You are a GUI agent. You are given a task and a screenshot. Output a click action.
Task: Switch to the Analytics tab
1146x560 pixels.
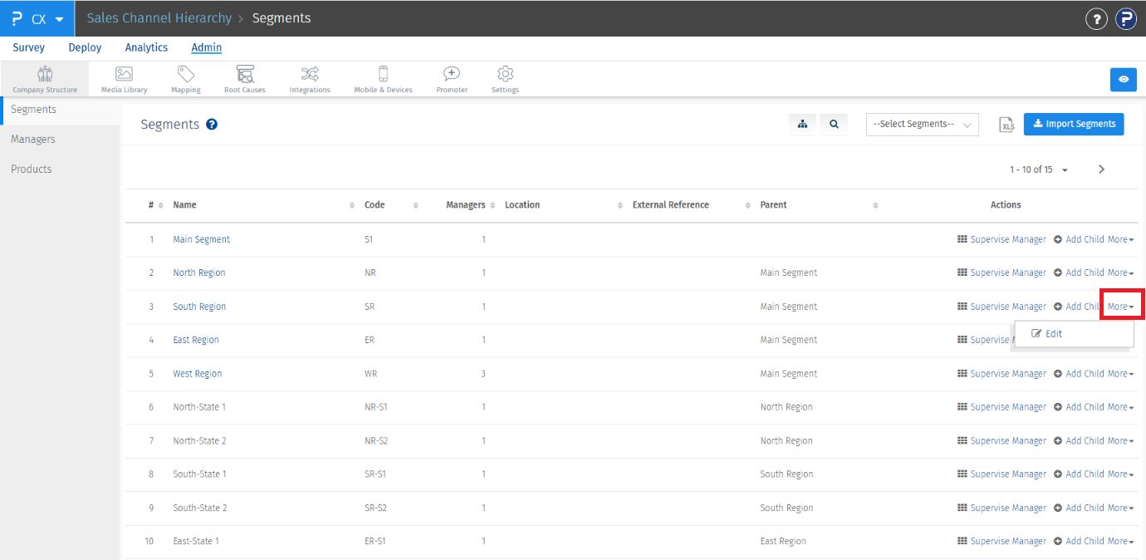[x=146, y=48]
